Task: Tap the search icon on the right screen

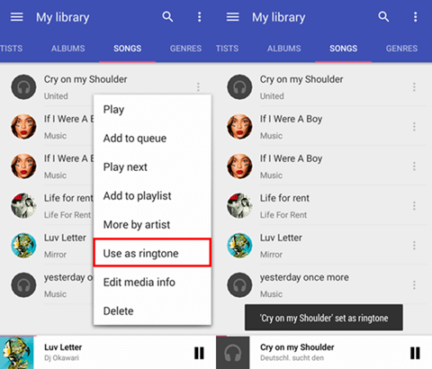Action: 383,17
